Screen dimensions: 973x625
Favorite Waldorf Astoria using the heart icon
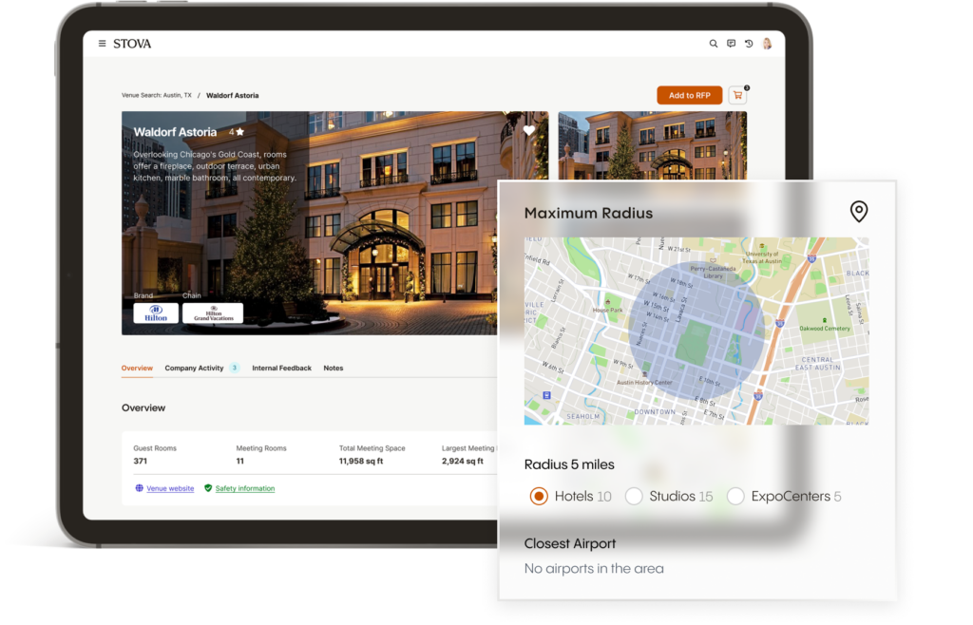point(529,130)
